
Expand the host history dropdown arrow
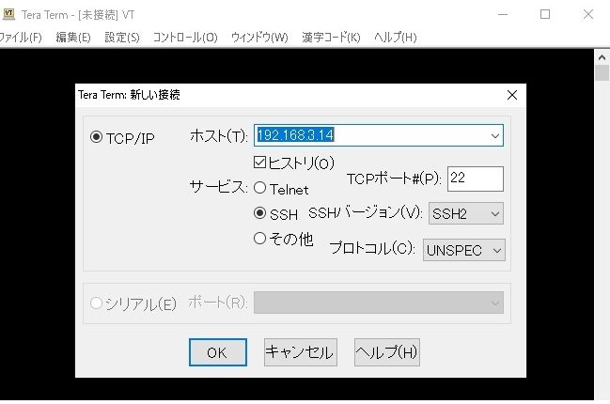coord(494,135)
